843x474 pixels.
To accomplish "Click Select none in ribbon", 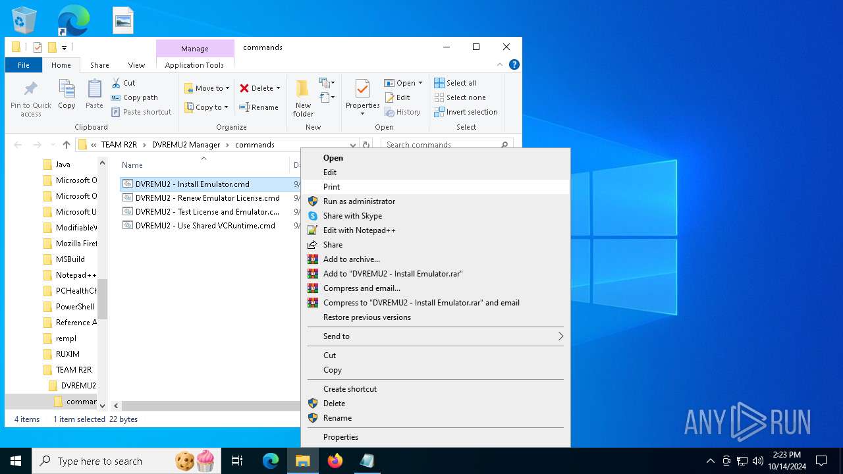I will (x=460, y=97).
